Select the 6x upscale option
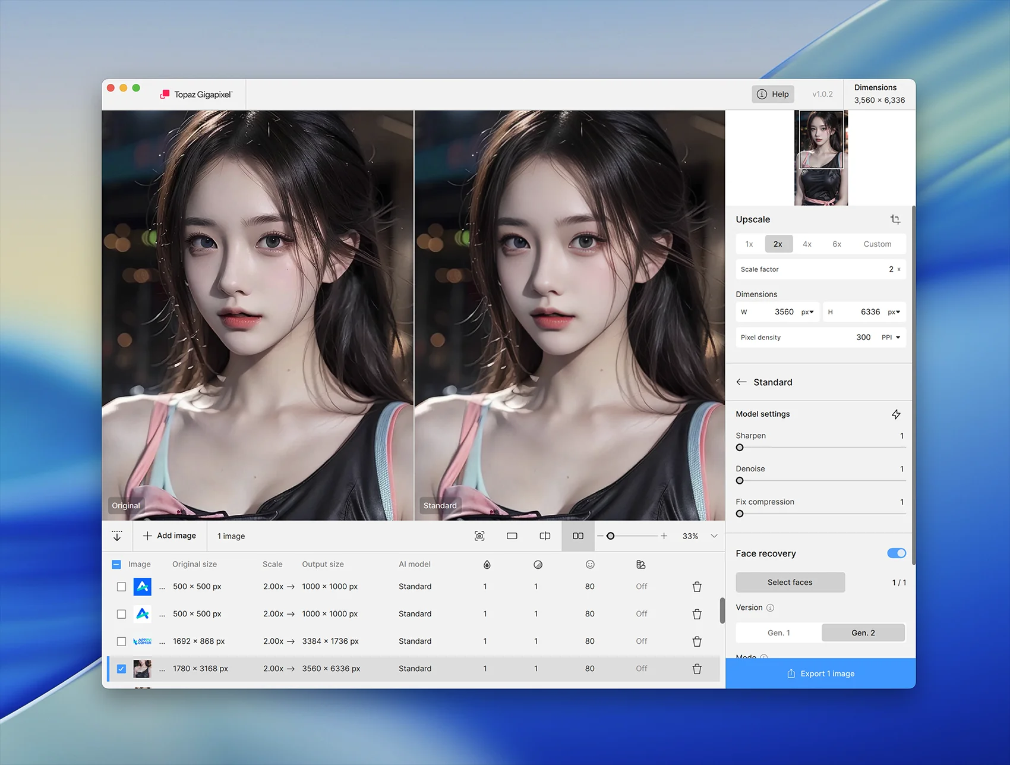 pos(837,244)
